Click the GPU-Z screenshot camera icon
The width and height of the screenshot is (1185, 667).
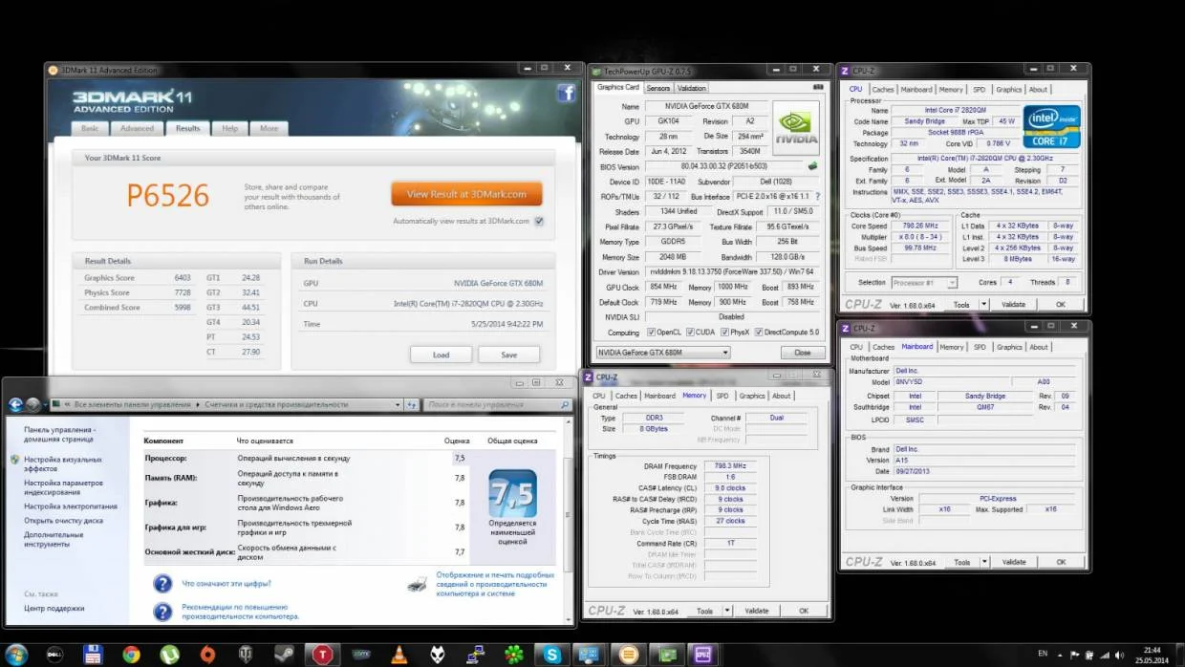pos(818,88)
